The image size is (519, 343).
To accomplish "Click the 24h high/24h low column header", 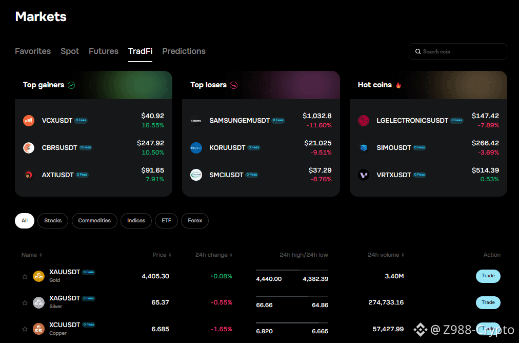I will [x=304, y=255].
